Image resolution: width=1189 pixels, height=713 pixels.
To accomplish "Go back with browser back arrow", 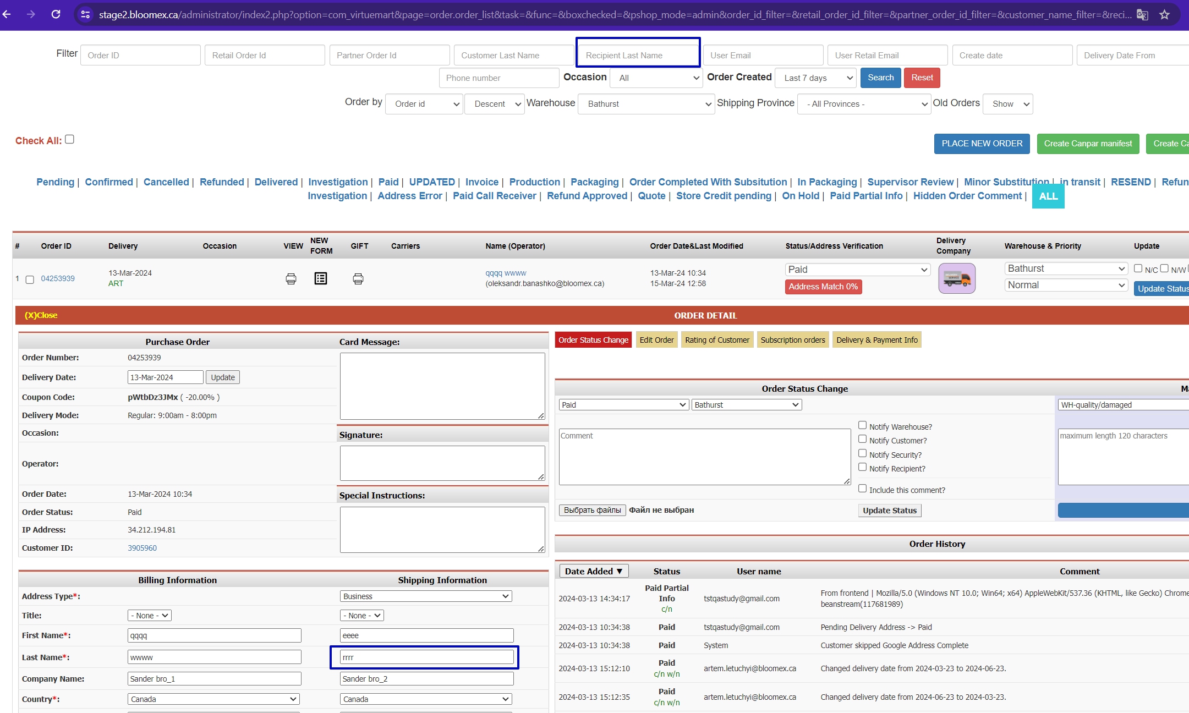I will 7,14.
